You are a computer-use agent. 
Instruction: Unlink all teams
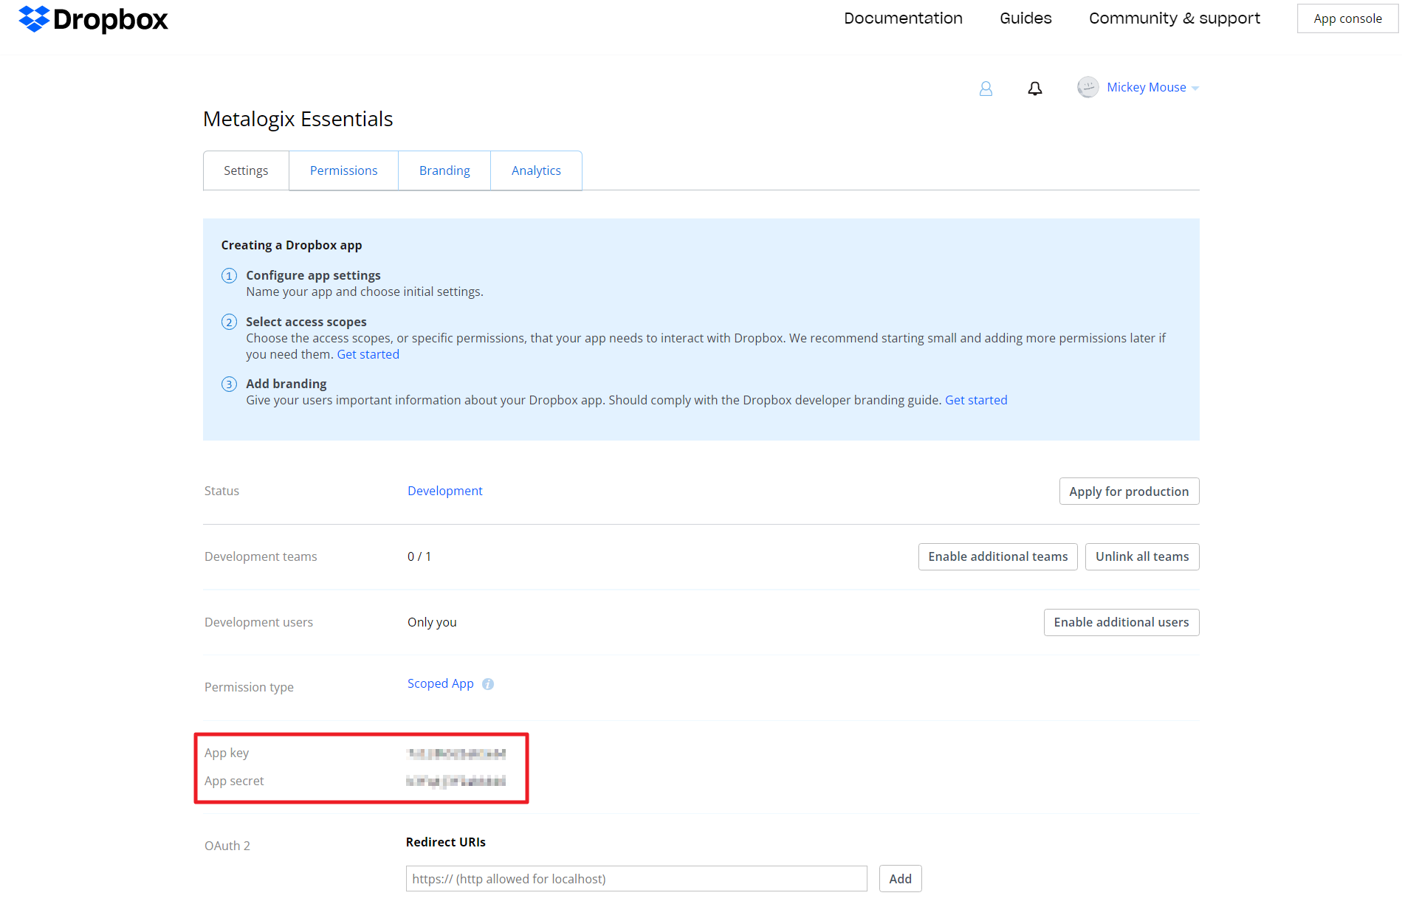tap(1141, 556)
